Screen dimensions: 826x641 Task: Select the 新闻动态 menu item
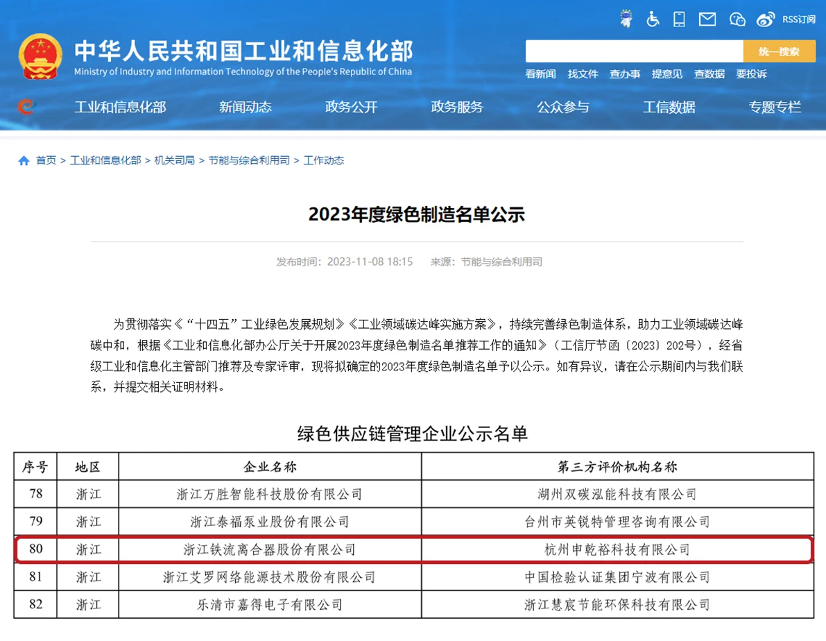(x=245, y=107)
